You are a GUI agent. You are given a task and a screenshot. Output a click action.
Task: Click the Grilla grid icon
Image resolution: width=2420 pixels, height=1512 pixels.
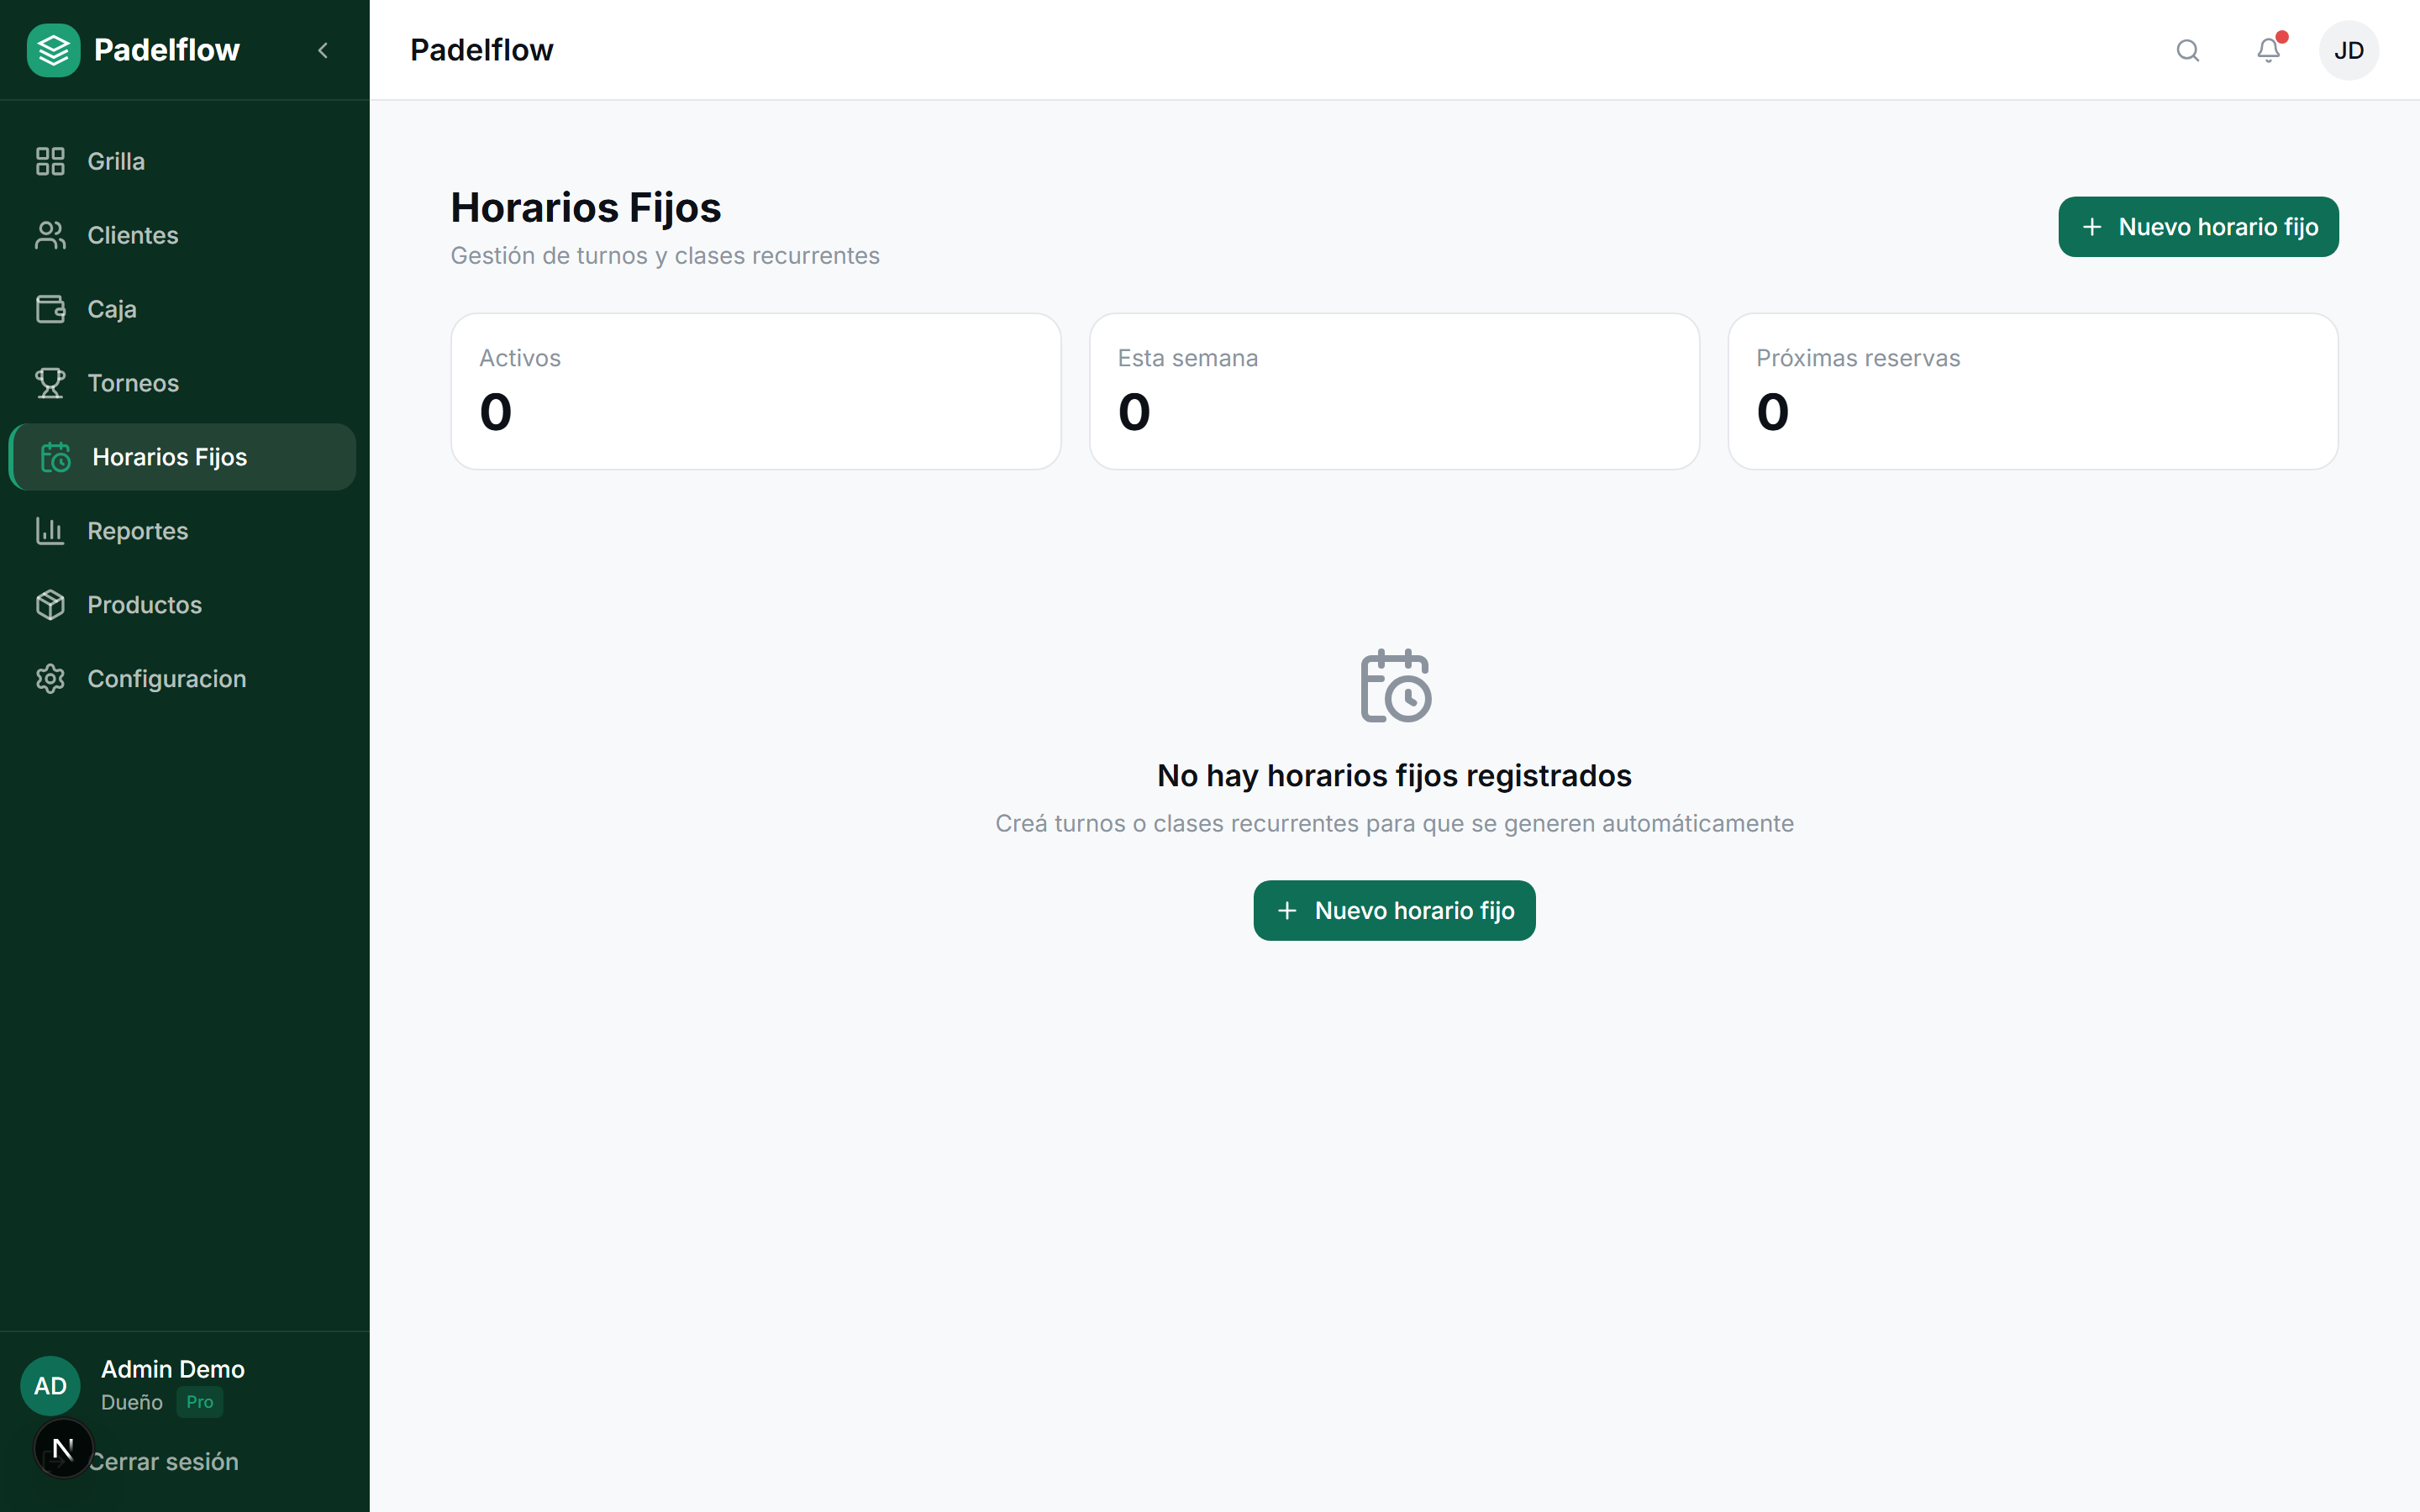(x=50, y=161)
